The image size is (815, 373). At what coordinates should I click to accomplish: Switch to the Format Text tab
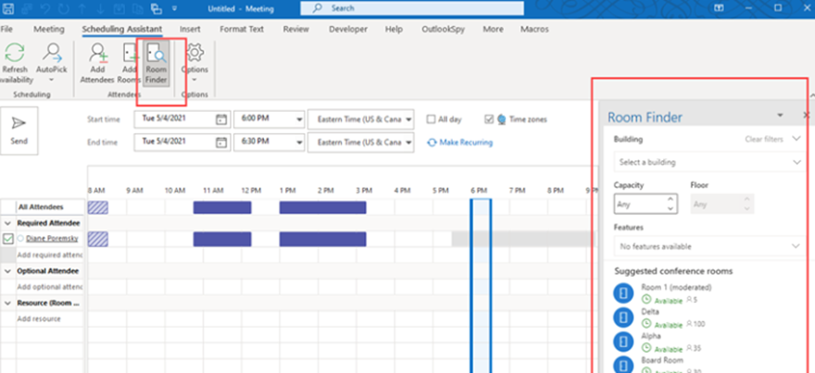[x=242, y=29]
